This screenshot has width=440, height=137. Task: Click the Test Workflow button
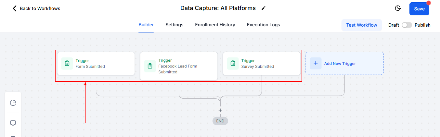(362, 25)
